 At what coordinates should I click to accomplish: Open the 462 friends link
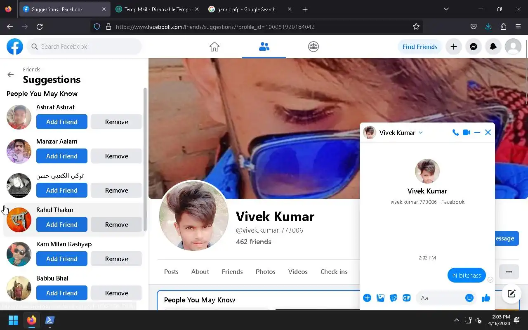click(x=253, y=242)
